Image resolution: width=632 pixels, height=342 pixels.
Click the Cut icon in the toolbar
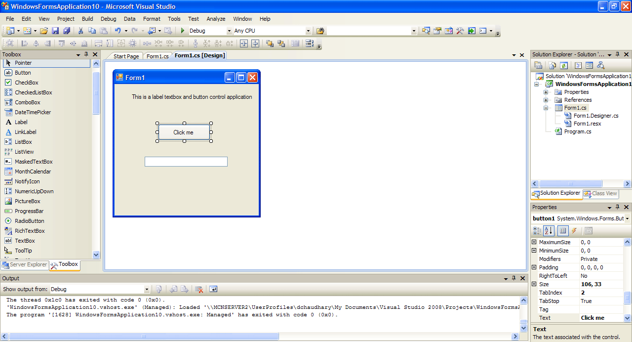[x=81, y=31]
